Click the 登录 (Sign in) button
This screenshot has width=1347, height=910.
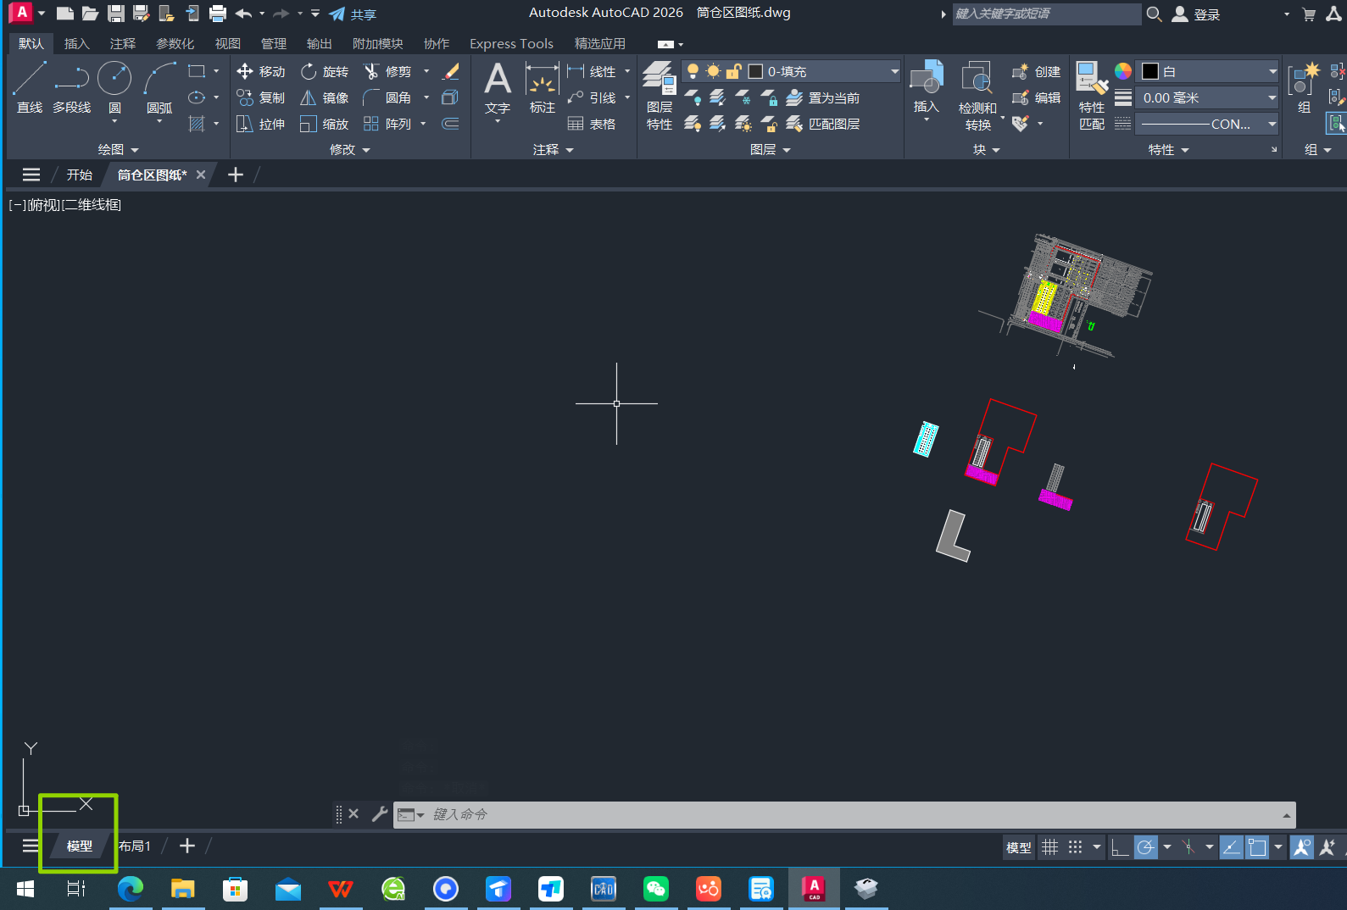point(1197,14)
